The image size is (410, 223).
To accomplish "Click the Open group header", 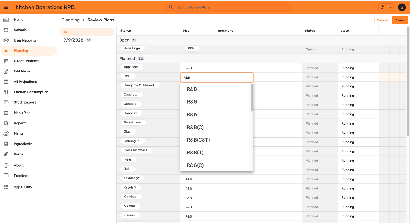I will pos(261,40).
